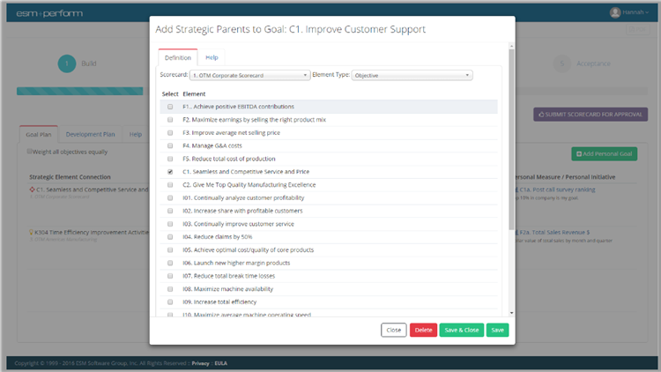Select the I04 Reduce claims by 50% checkbox
Viewport: 661px width, 372px height.
(170, 237)
